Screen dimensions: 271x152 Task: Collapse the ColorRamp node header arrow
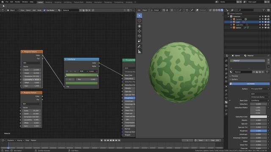[x=66, y=59]
